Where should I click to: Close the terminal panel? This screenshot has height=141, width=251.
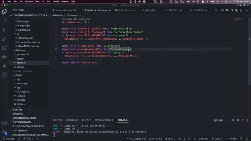pyautogui.click(x=247, y=120)
